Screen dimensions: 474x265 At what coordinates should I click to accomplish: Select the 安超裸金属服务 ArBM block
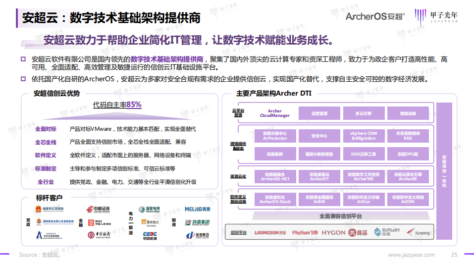point(319,199)
